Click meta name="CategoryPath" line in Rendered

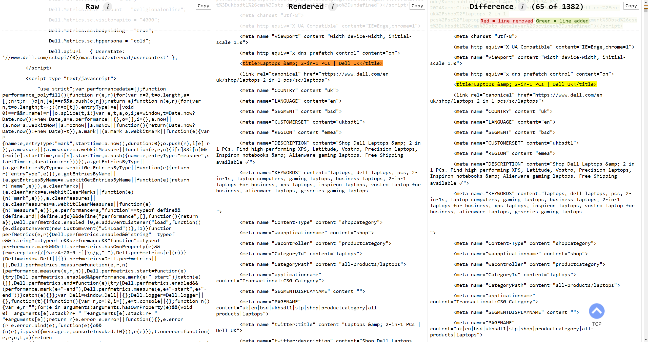323,264
